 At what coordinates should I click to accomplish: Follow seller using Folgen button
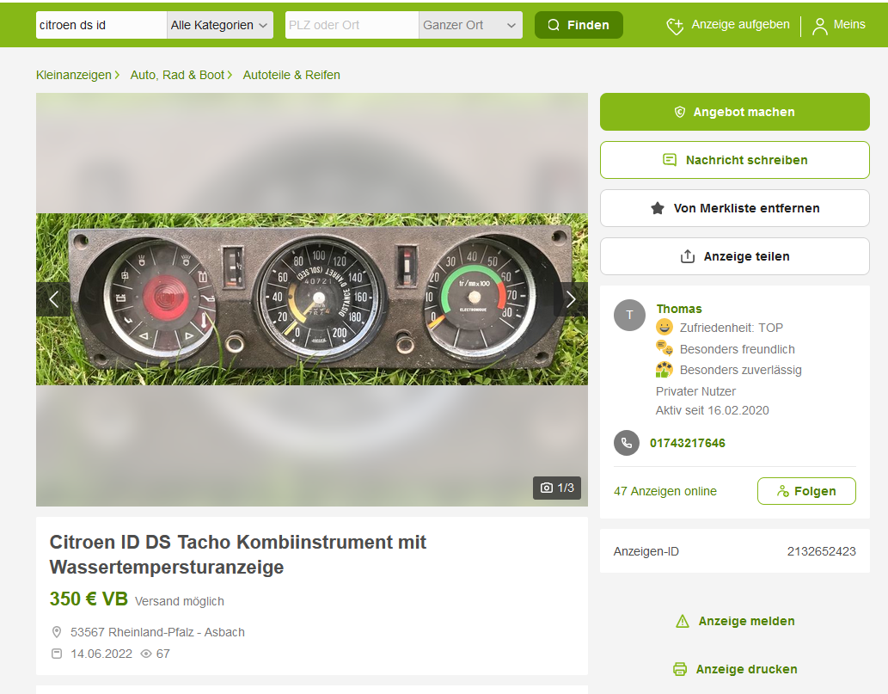[805, 491]
